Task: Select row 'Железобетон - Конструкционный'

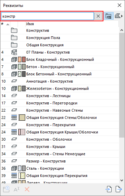Action: click(60, 88)
